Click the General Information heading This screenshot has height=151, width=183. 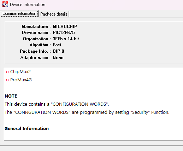tap(26, 128)
